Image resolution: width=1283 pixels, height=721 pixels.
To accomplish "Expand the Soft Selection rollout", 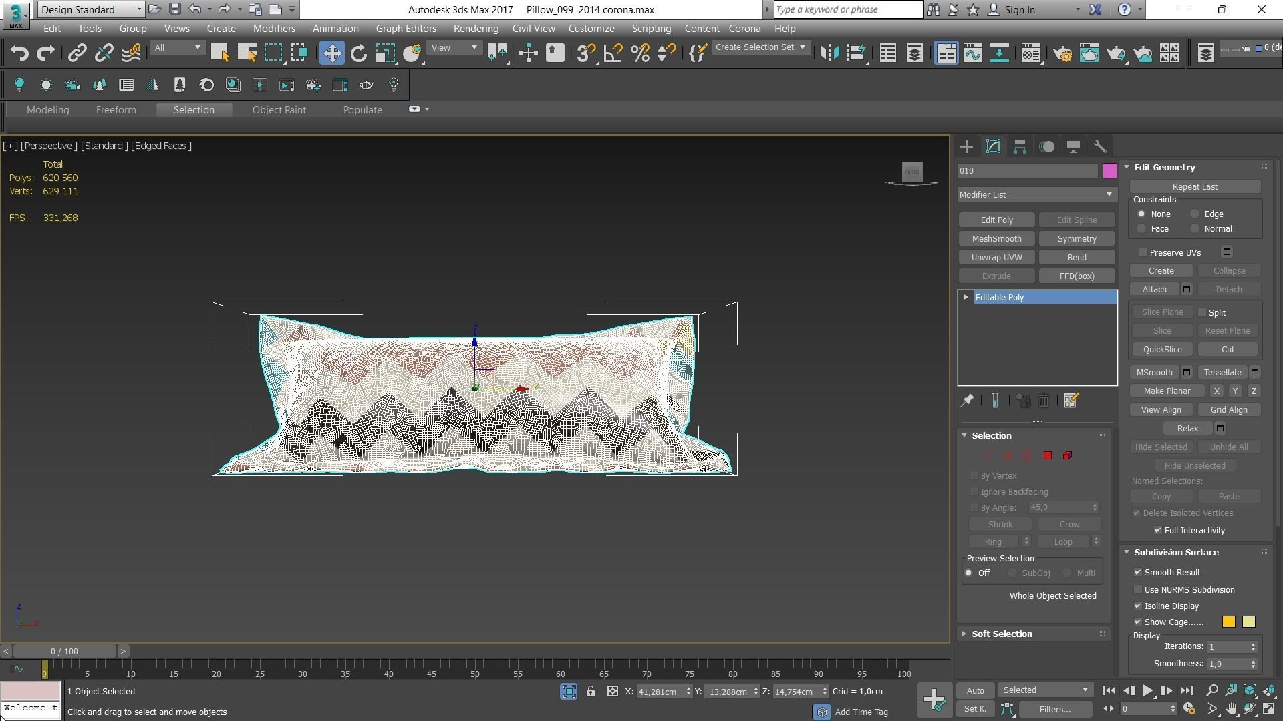I will pyautogui.click(x=1001, y=634).
